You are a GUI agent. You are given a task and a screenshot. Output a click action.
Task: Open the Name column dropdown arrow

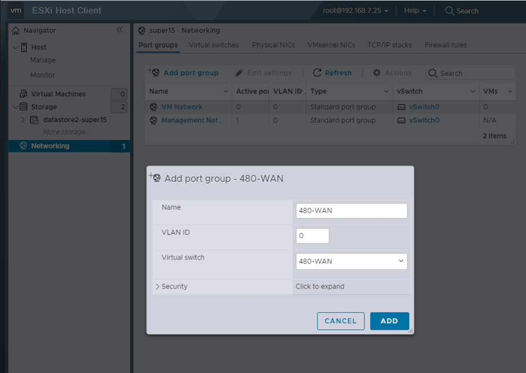click(226, 92)
